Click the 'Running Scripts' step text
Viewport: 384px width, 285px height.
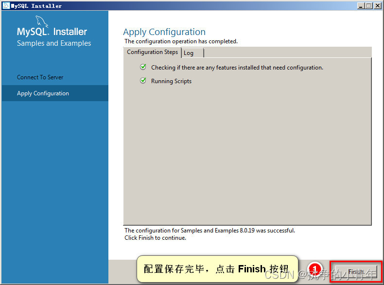click(x=171, y=81)
